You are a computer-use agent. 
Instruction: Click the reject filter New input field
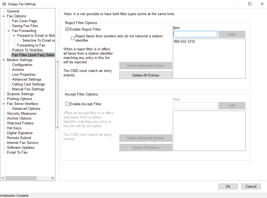195,34
